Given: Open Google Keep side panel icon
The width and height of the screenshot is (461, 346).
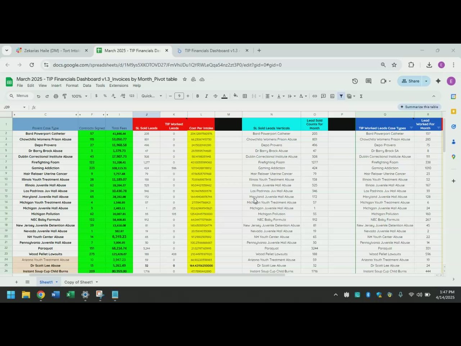Looking at the screenshot, I should 453,112.
